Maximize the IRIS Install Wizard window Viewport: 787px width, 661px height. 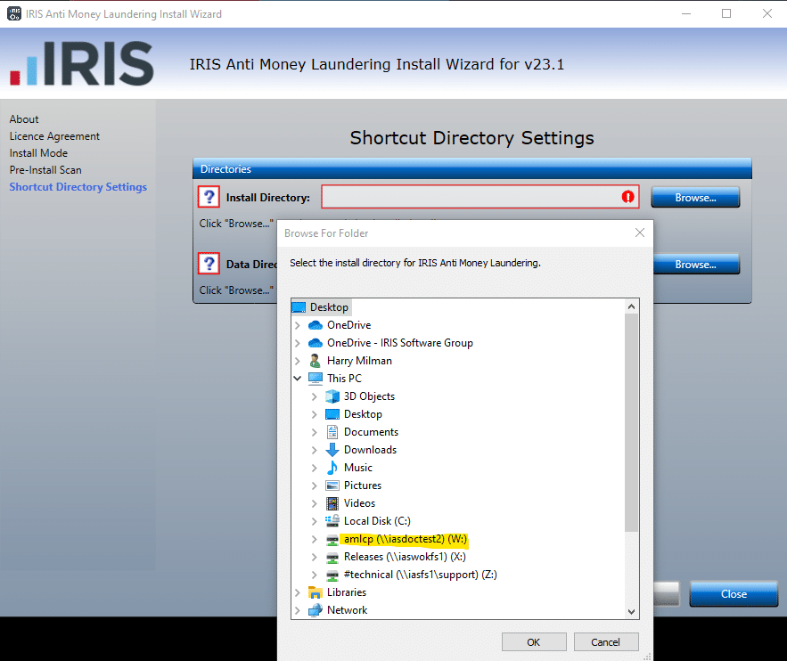coord(726,13)
